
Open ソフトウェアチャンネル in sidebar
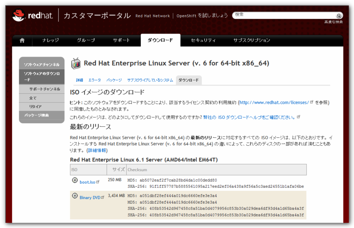point(42,65)
